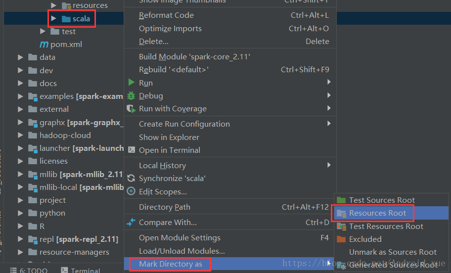Image resolution: width=451 pixels, height=273 pixels.
Task: Expand the R folder arrow
Action: tap(20, 226)
